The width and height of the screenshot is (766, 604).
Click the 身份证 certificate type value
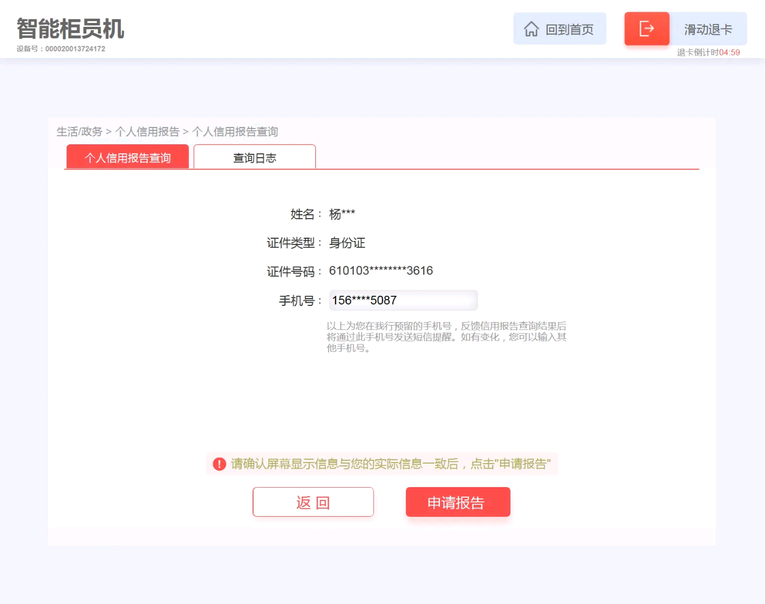pos(347,243)
